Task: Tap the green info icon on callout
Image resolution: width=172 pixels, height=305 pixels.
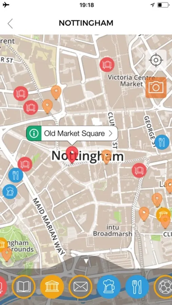Action: tap(34, 134)
